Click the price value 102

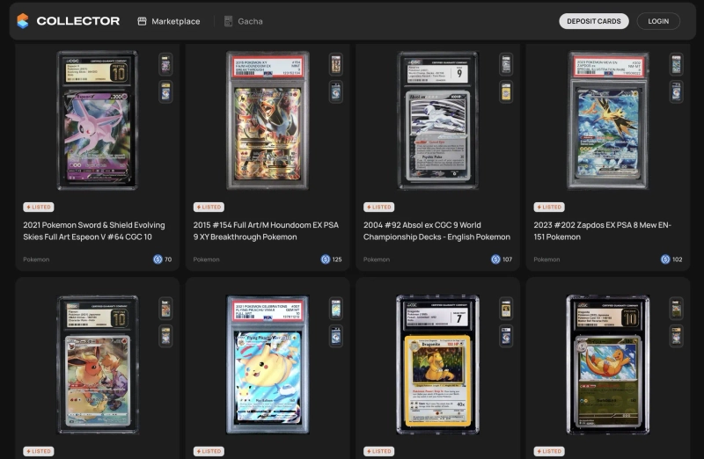677,259
